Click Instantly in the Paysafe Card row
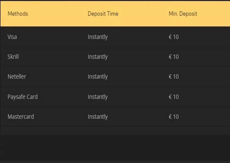Image resolution: width=230 pixels, height=163 pixels. coord(98,97)
